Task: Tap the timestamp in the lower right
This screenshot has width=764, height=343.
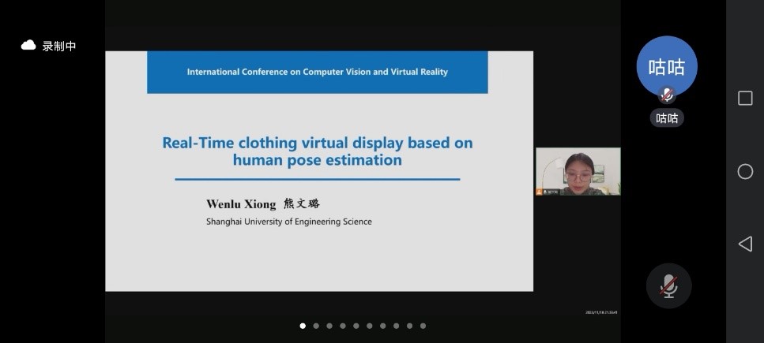Action: [x=601, y=312]
